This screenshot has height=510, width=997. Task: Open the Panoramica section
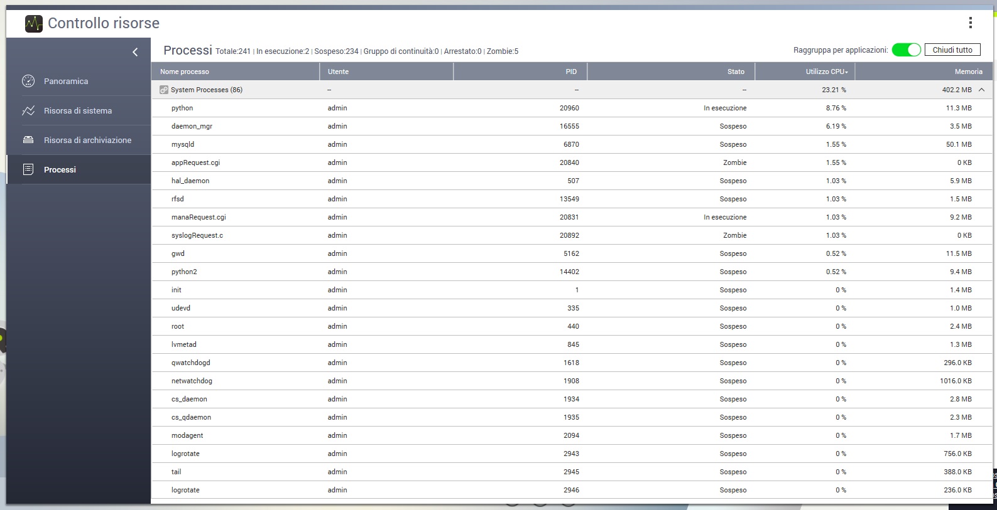pyautogui.click(x=66, y=81)
